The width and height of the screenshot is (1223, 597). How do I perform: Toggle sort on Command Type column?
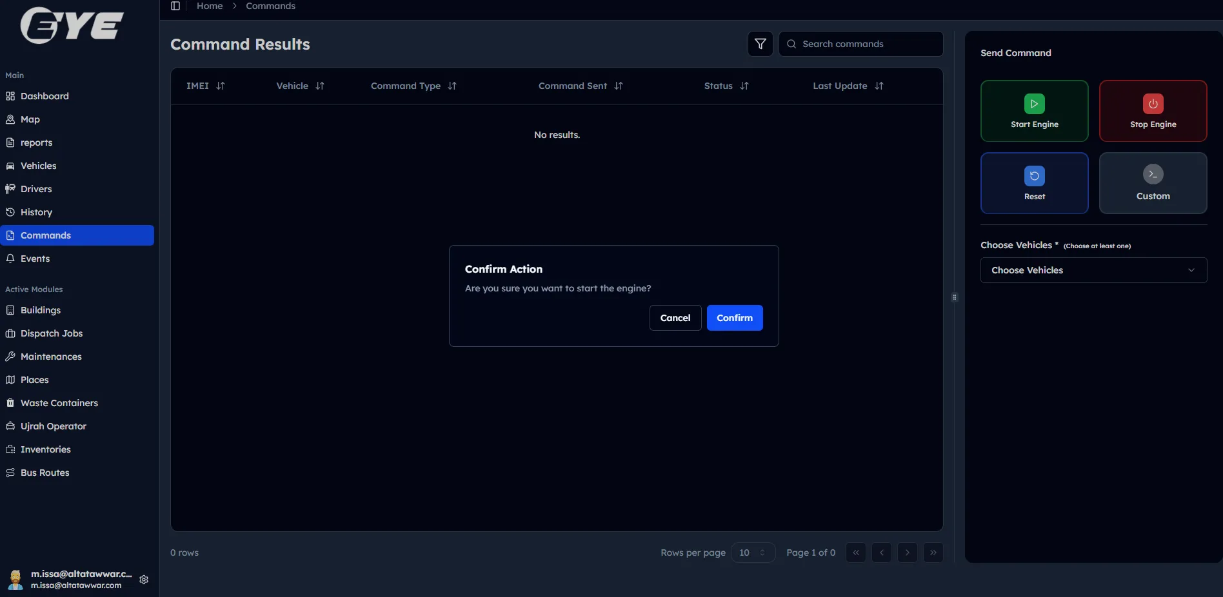(x=452, y=86)
